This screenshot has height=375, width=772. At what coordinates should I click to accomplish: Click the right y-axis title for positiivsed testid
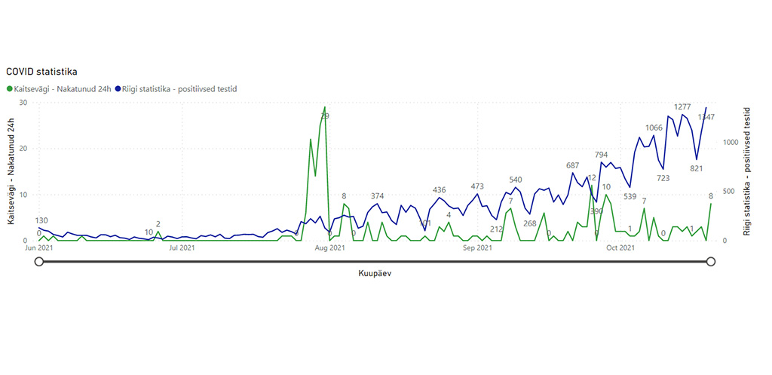[746, 171]
